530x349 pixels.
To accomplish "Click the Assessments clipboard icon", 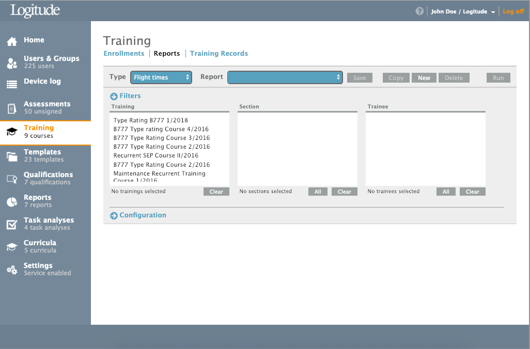I will (x=12, y=108).
